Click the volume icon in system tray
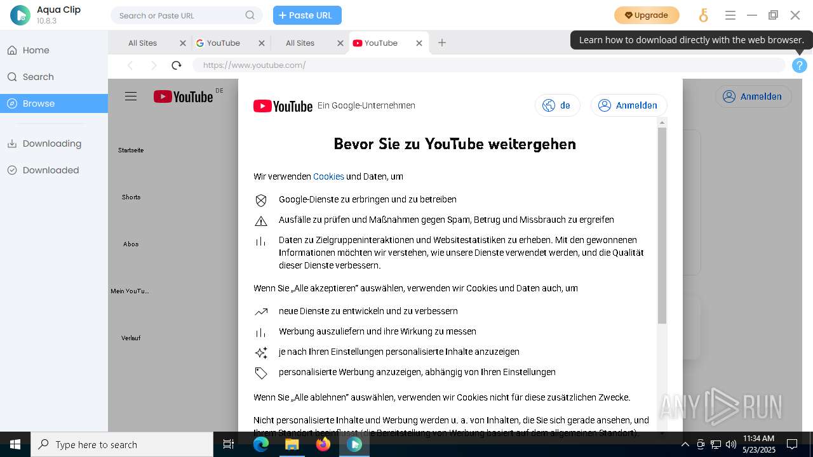The width and height of the screenshot is (813, 457). (x=731, y=444)
